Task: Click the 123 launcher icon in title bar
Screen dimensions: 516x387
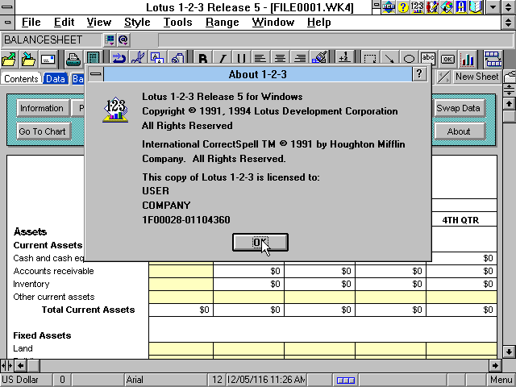Action: (418, 7)
